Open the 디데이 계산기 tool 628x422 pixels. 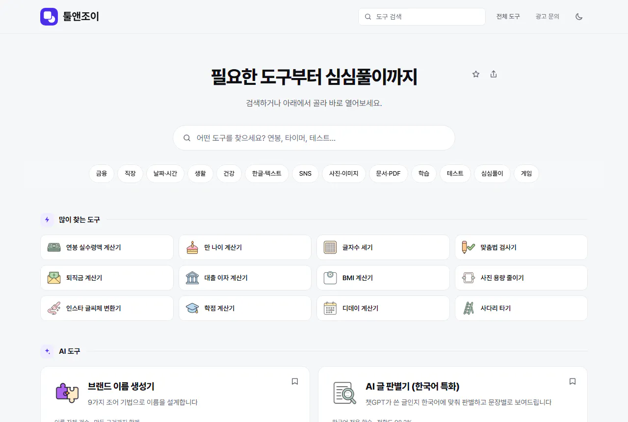(x=383, y=308)
